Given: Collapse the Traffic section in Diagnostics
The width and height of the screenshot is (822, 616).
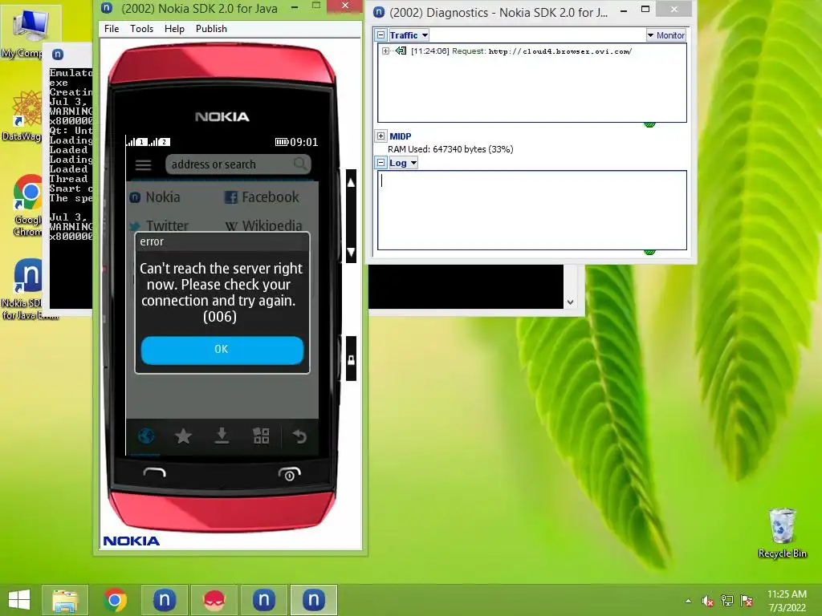Looking at the screenshot, I should click(x=381, y=35).
